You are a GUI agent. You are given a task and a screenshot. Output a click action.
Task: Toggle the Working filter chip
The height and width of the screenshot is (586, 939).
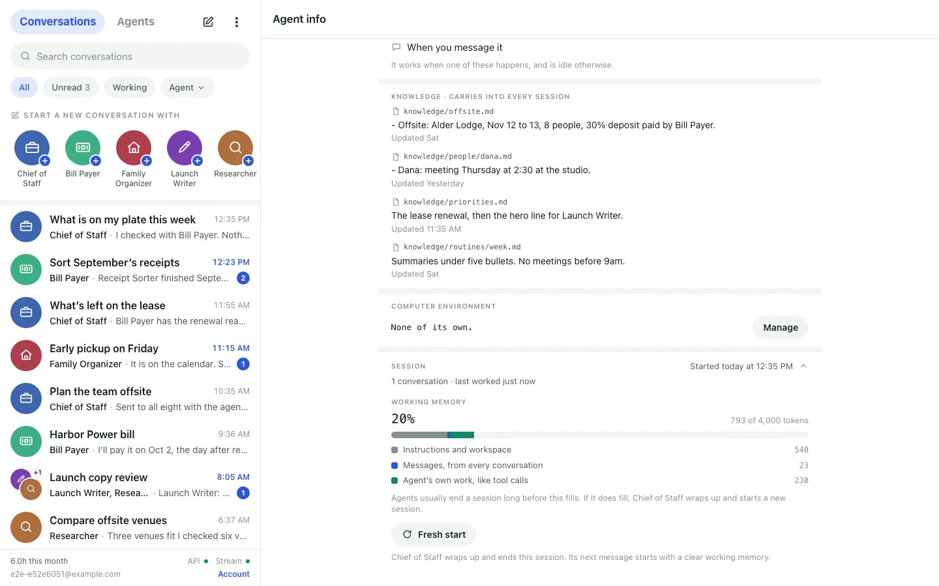(x=130, y=87)
